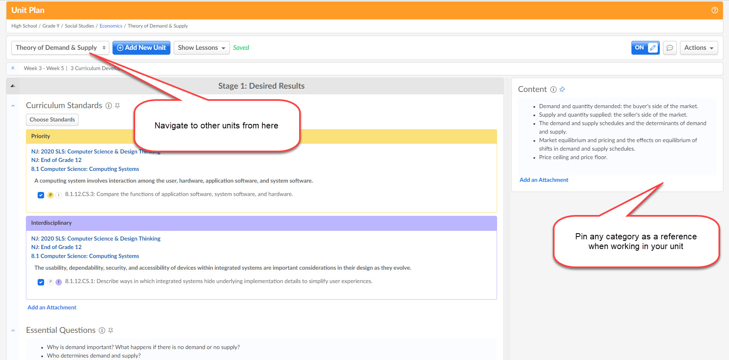
Task: Click the yellow Priority header bar
Action: pos(261,136)
